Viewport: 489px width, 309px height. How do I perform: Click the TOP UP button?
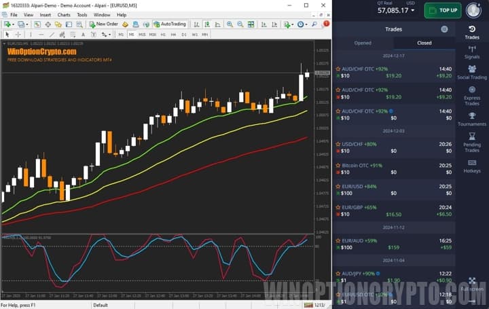click(443, 10)
